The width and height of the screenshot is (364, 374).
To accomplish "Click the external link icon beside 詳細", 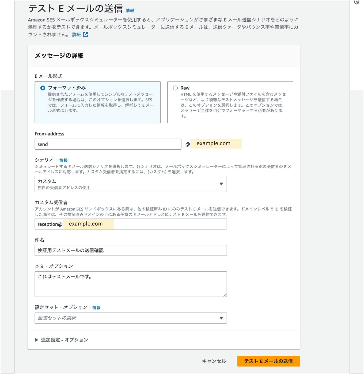I will [x=85, y=34].
